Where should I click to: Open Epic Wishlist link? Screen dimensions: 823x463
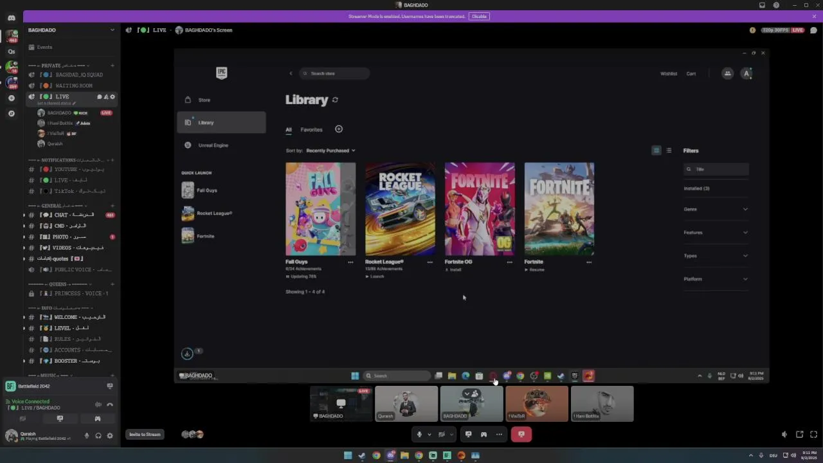[x=669, y=73]
